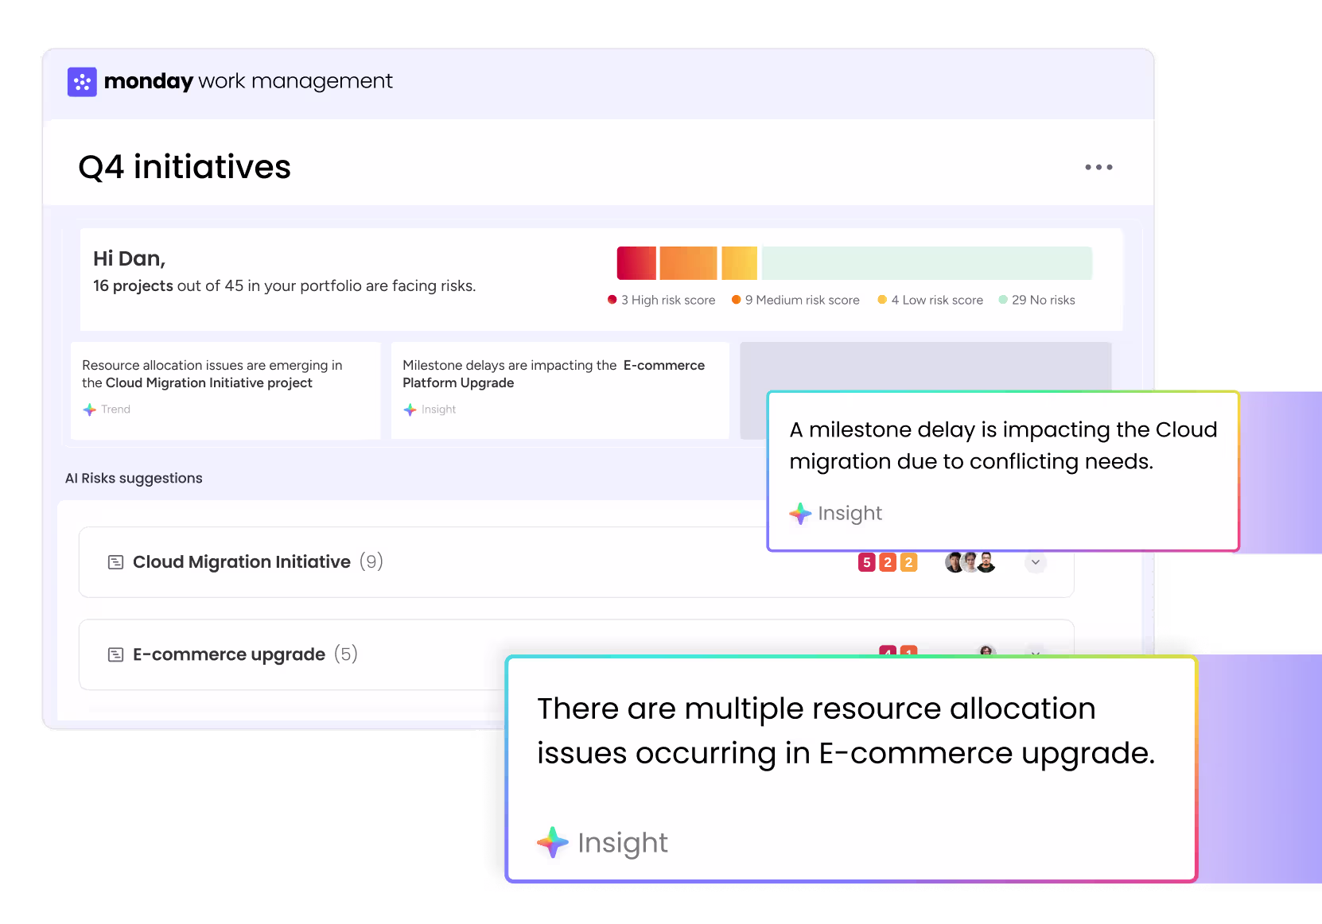The width and height of the screenshot is (1322, 924).
Task: Click the orange medium risk bar segment
Action: pyautogui.click(x=688, y=263)
